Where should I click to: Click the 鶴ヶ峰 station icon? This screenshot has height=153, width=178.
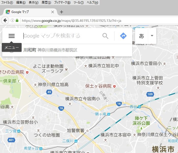[x=109, y=114]
